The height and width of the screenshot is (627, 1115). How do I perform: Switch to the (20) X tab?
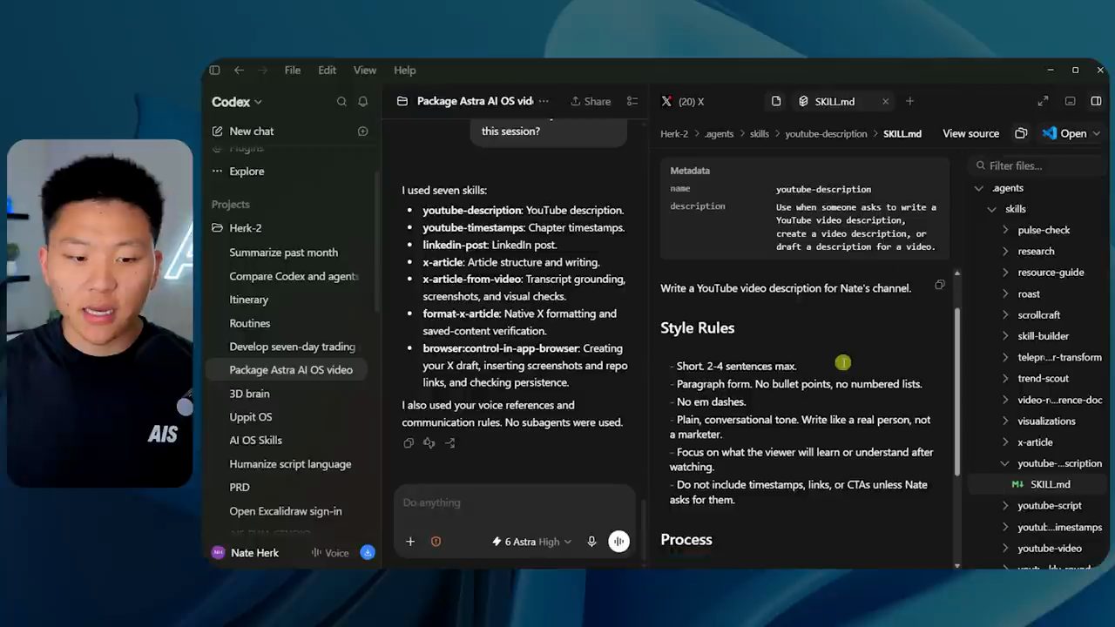683,102
